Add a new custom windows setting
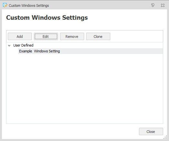The height and width of the screenshot is (141, 169). [20, 37]
